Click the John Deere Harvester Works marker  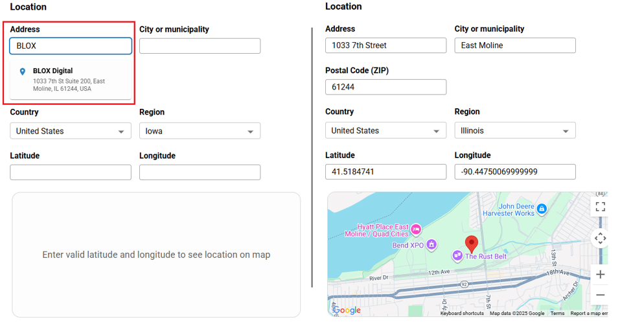click(542, 209)
